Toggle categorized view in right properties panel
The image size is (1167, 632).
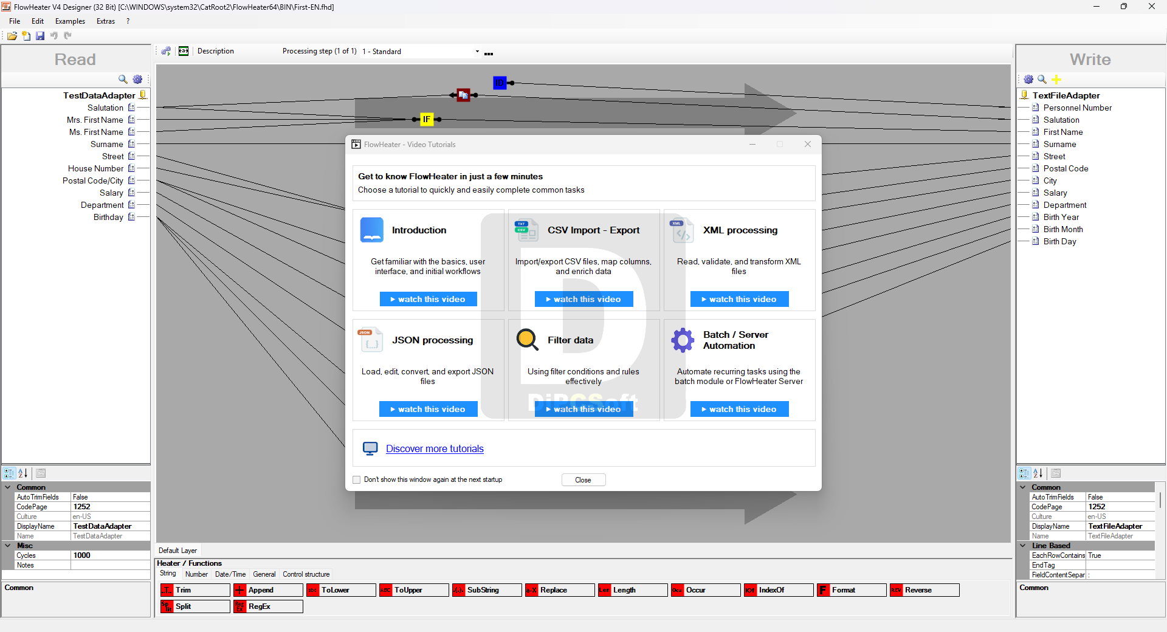(x=1024, y=473)
